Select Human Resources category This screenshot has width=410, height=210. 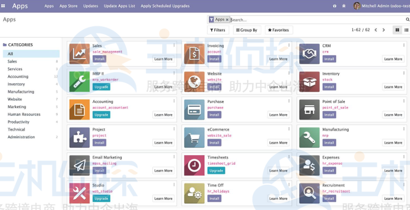[24, 114]
